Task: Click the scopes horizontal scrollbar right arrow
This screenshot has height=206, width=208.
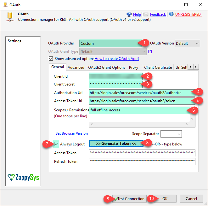Action: pos(187,124)
